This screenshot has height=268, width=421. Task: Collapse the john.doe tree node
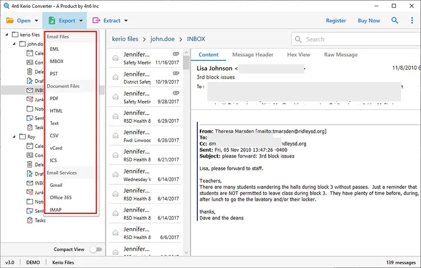pyautogui.click(x=14, y=44)
